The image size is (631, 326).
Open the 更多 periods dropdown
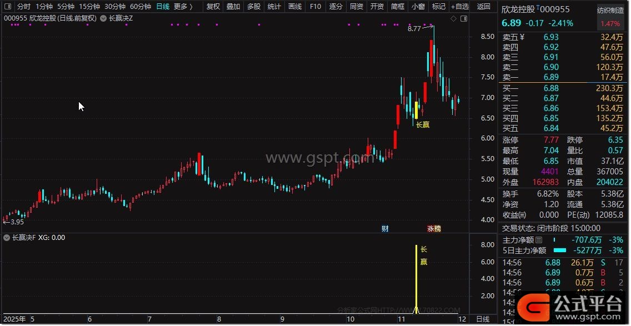click(183, 7)
